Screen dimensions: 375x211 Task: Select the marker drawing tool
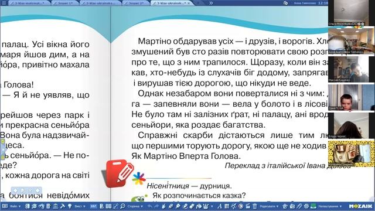coord(171,206)
